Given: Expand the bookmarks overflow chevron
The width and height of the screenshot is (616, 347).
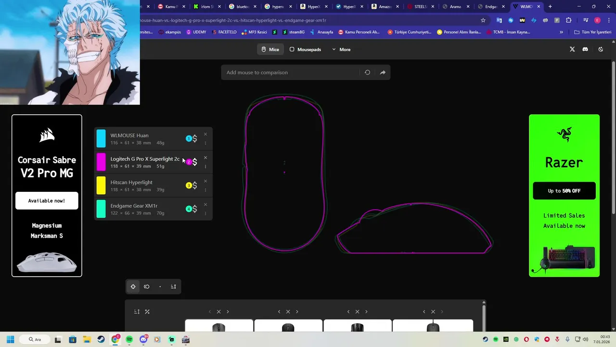Looking at the screenshot, I should [561, 32].
